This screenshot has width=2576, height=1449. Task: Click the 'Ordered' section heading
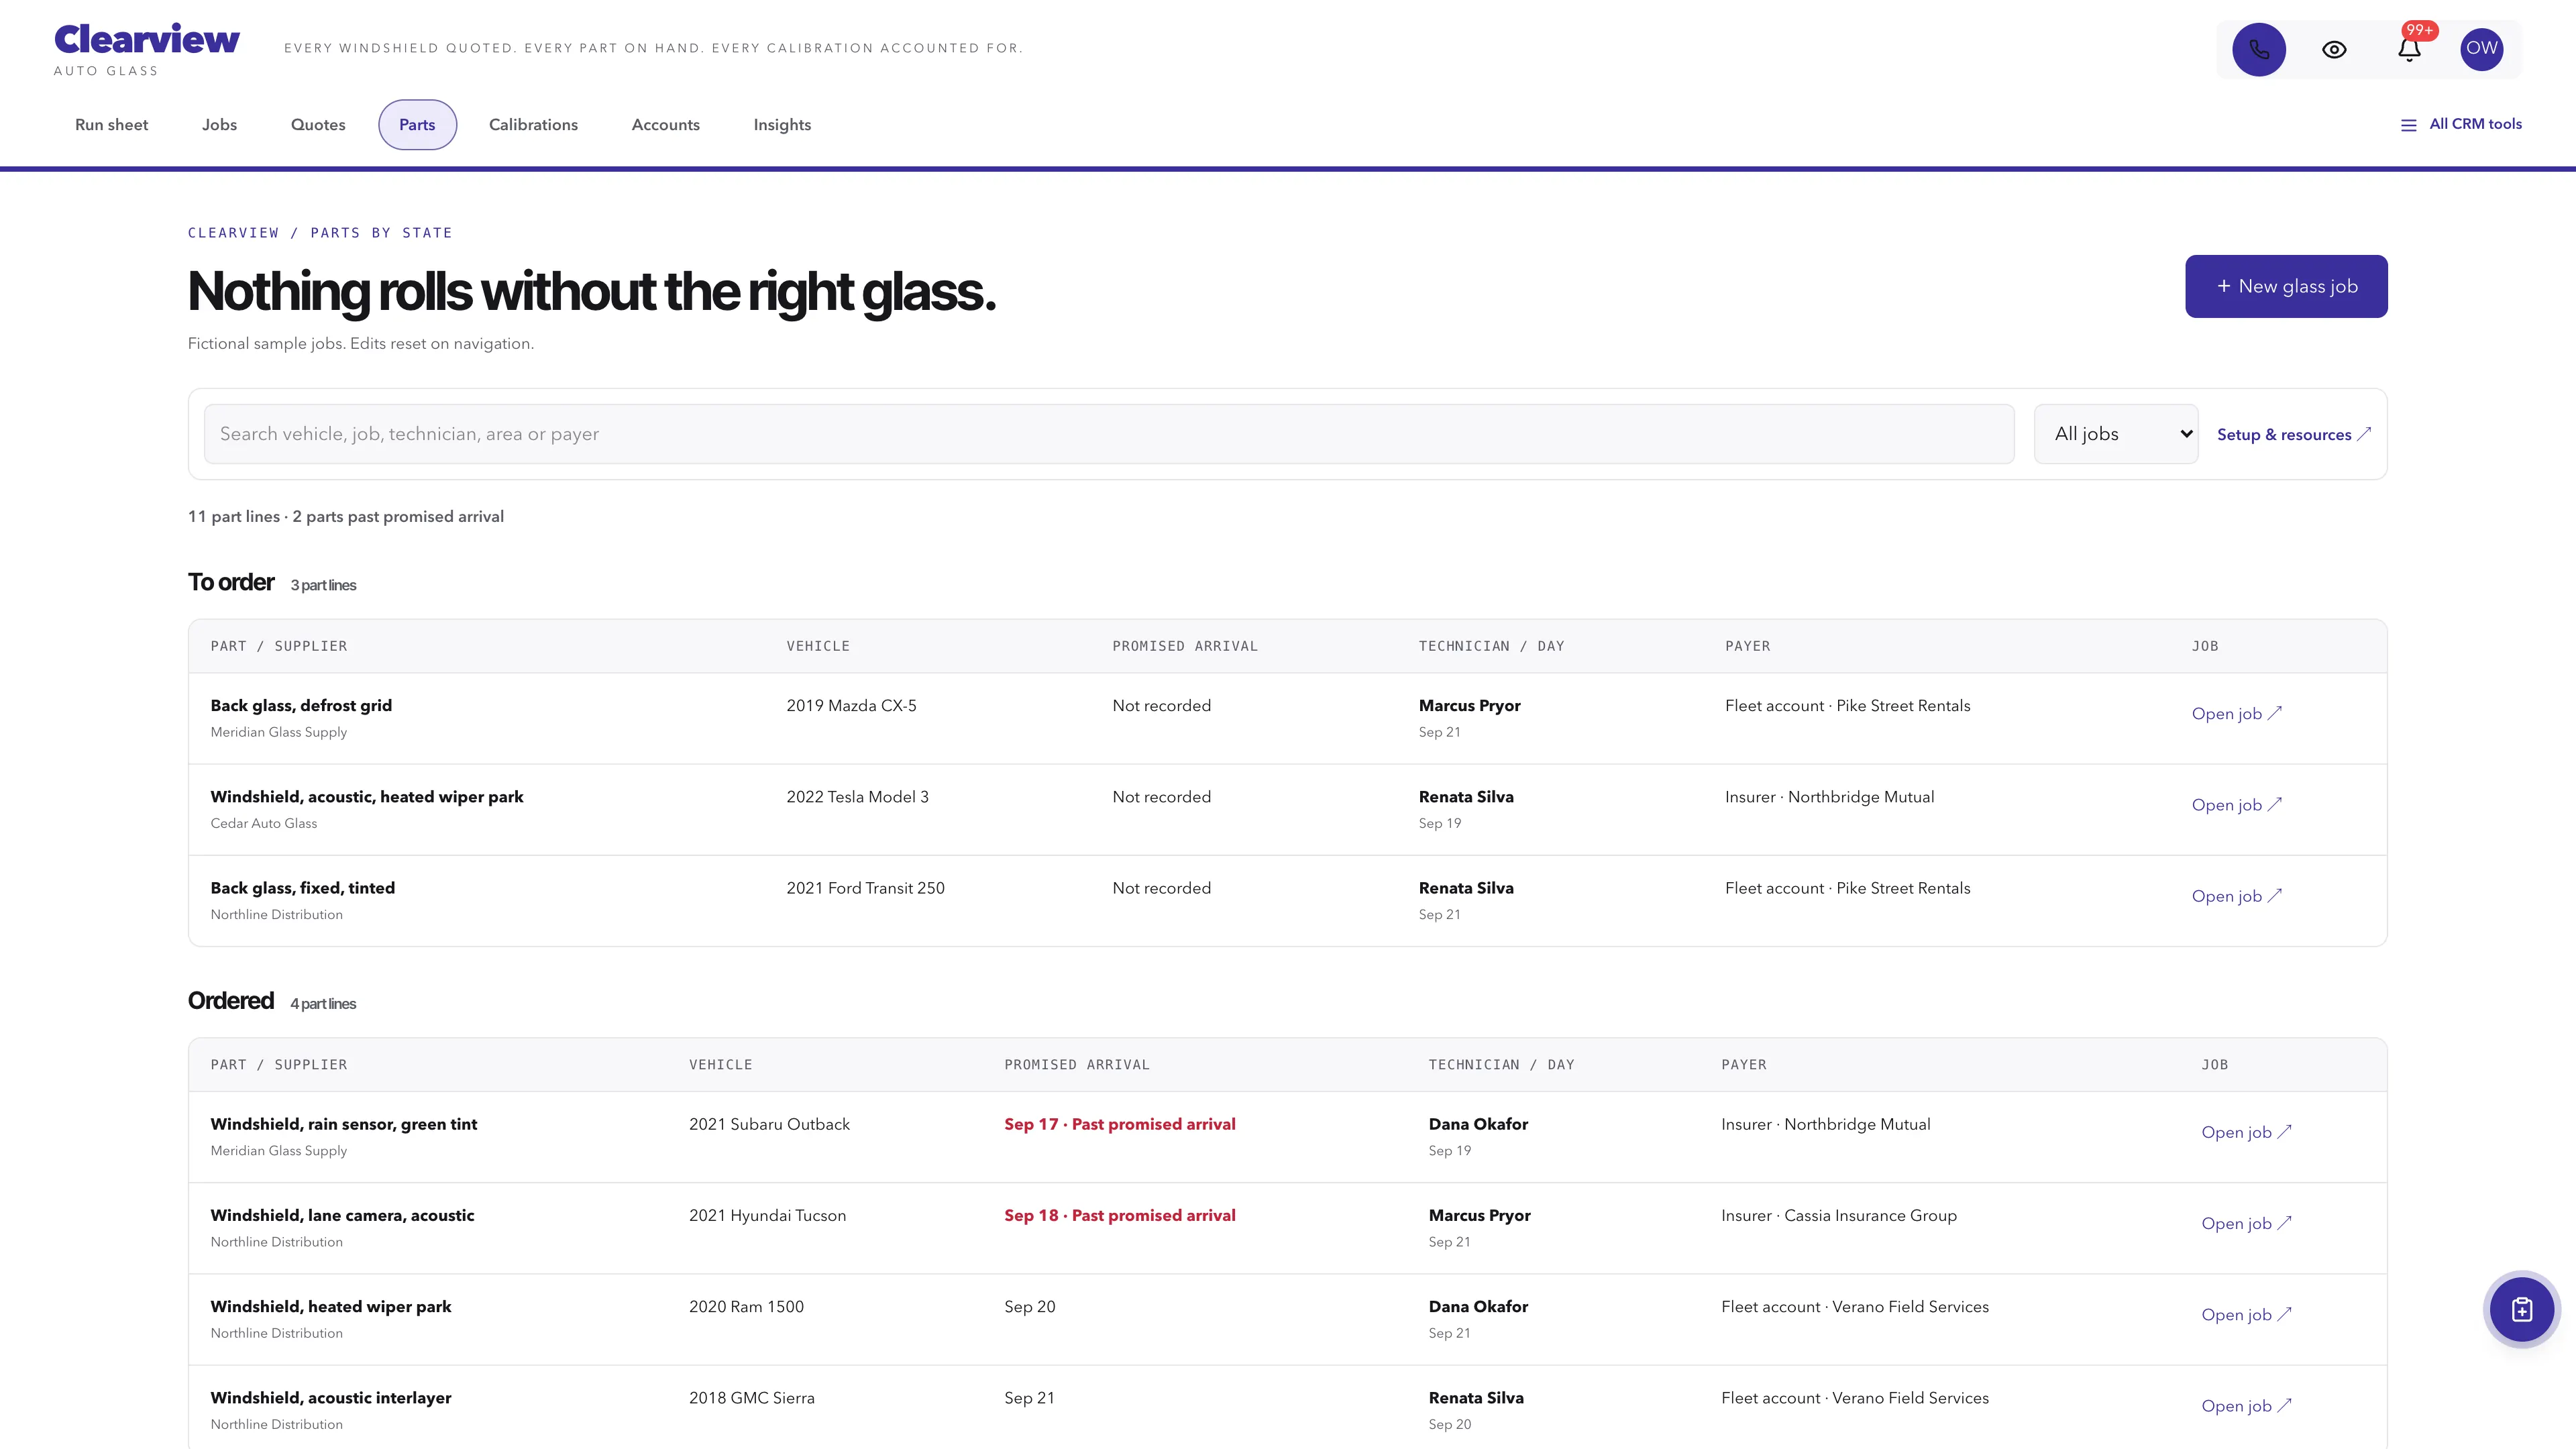231,1001
